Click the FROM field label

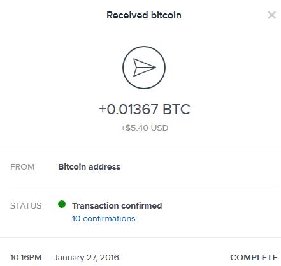22,167
